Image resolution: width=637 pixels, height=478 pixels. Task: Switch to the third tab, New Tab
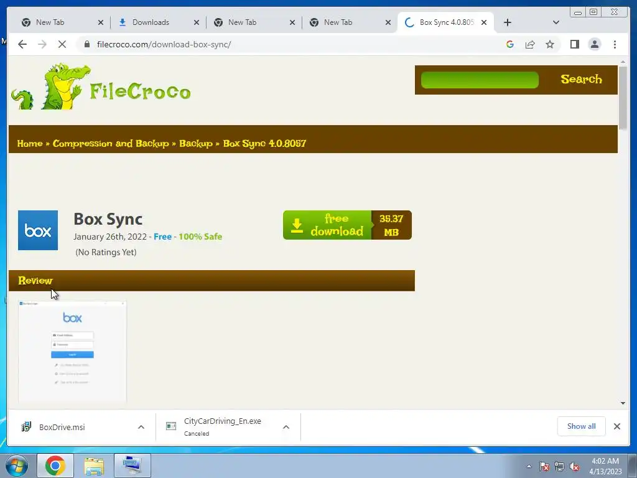pos(242,22)
